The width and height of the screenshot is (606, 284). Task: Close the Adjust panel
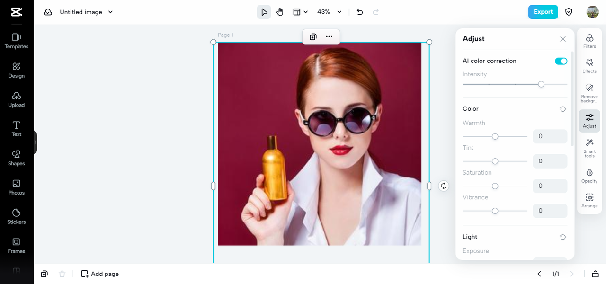tap(563, 39)
